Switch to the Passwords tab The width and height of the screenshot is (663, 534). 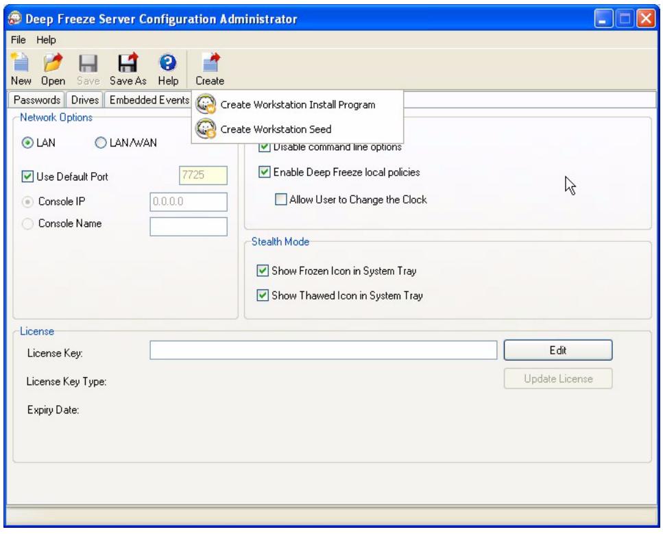(x=36, y=100)
